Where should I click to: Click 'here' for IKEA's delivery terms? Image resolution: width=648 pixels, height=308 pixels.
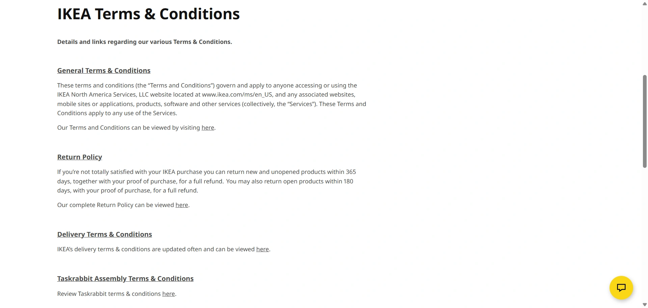pos(262,249)
